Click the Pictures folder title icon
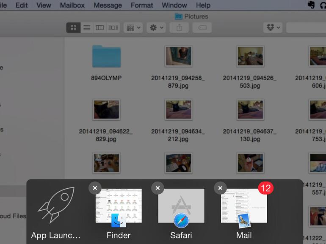This screenshot has height=244, width=326. (x=178, y=16)
